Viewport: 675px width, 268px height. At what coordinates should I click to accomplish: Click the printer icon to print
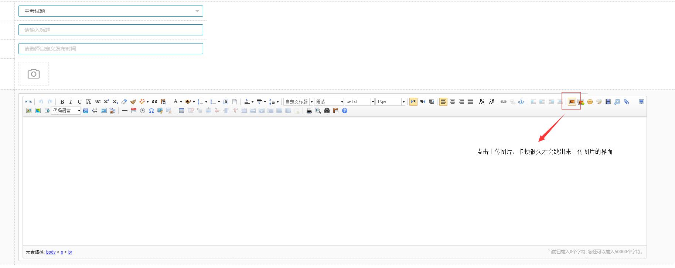pos(309,111)
